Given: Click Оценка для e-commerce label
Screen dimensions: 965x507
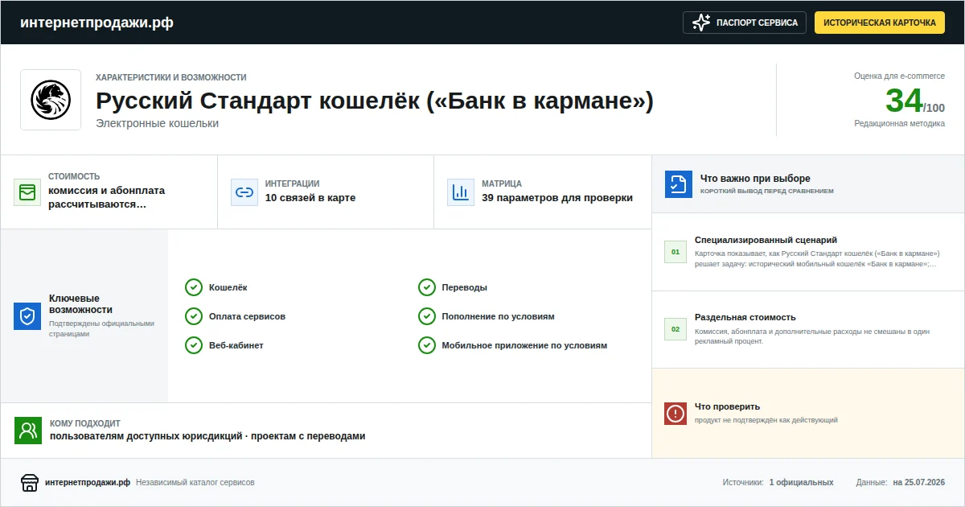Looking at the screenshot, I should [900, 76].
